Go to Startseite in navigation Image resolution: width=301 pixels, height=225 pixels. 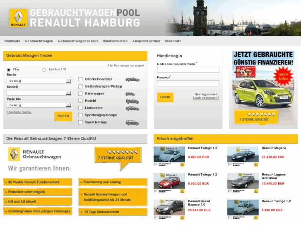click(12, 41)
